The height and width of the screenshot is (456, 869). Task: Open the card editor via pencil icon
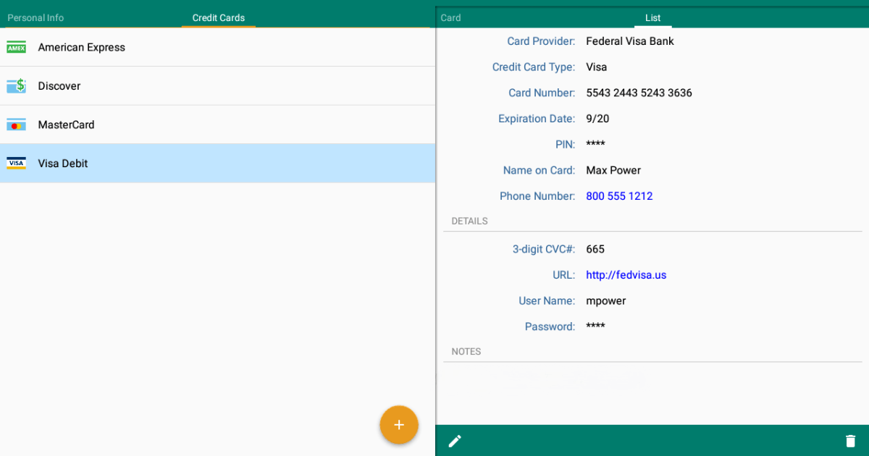[x=455, y=440]
